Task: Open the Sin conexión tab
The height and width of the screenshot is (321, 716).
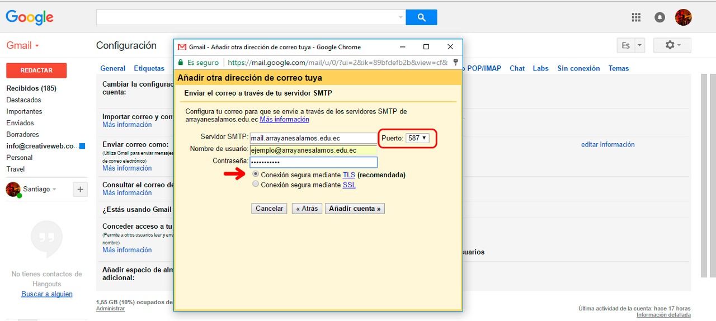Action: coord(579,68)
